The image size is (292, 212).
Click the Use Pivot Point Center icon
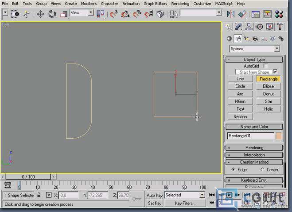101,14
